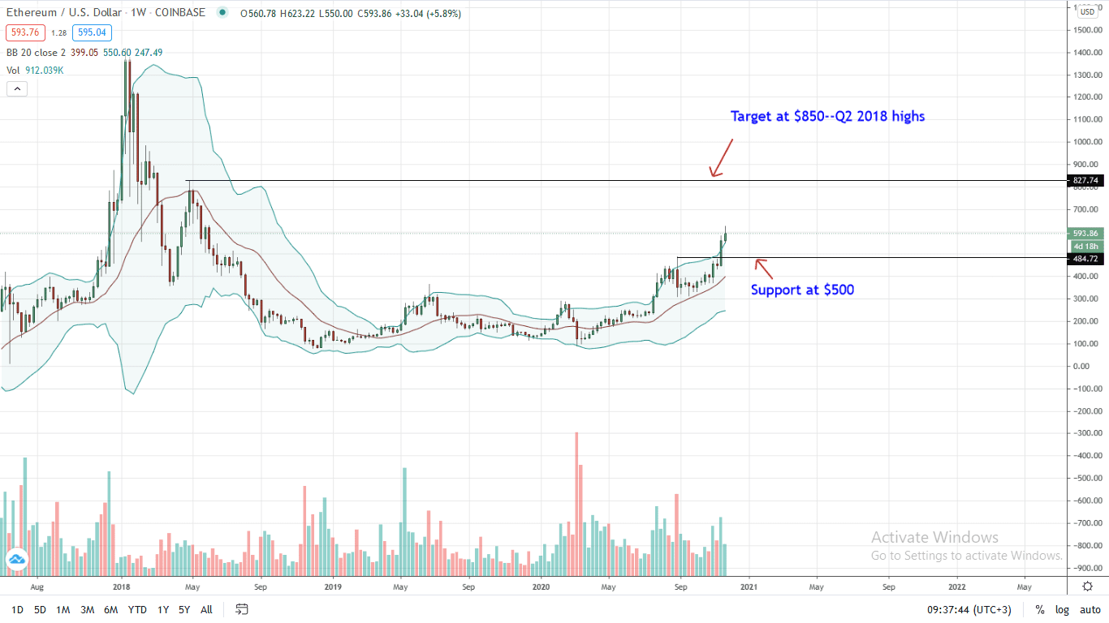1109x623 pixels.
Task: Show All data range
Action: tap(206, 609)
